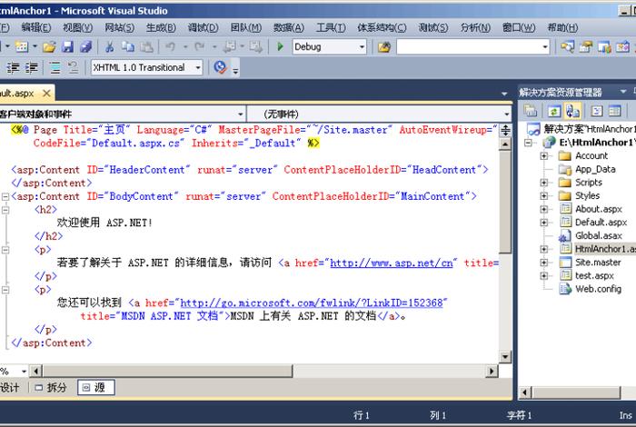The image size is (636, 427).
Task: Expand the Scripts folder node
Action: point(544,183)
